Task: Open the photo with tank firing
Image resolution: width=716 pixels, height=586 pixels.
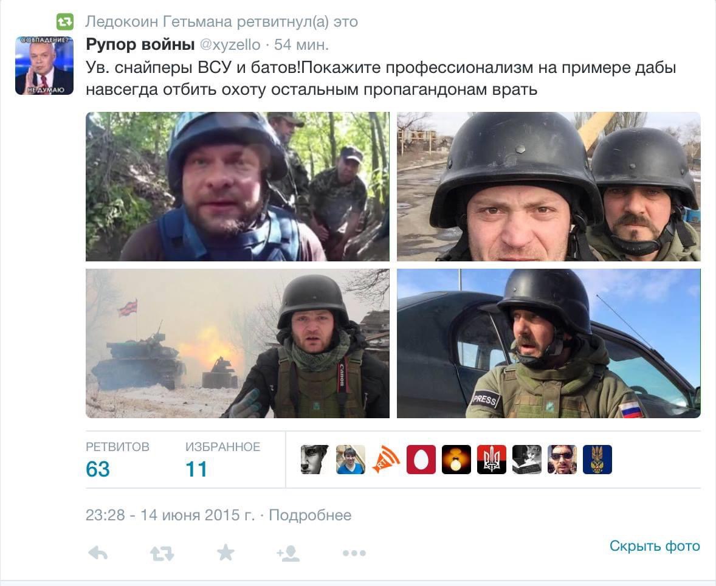Action: coord(238,343)
